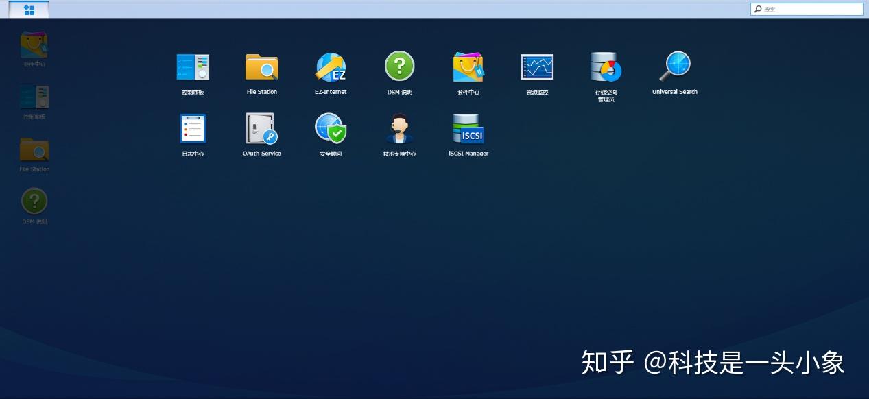Launch 套件中心 Package Center from main menu
Screen dimensions: 869x399
468,66
